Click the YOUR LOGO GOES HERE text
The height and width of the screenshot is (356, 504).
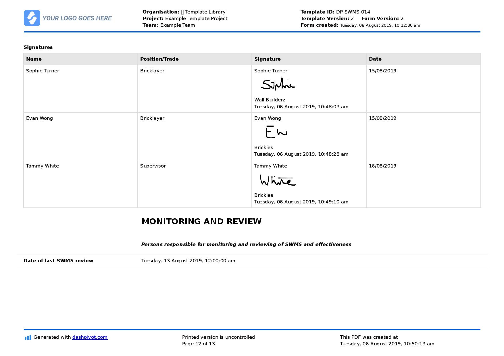[77, 18]
